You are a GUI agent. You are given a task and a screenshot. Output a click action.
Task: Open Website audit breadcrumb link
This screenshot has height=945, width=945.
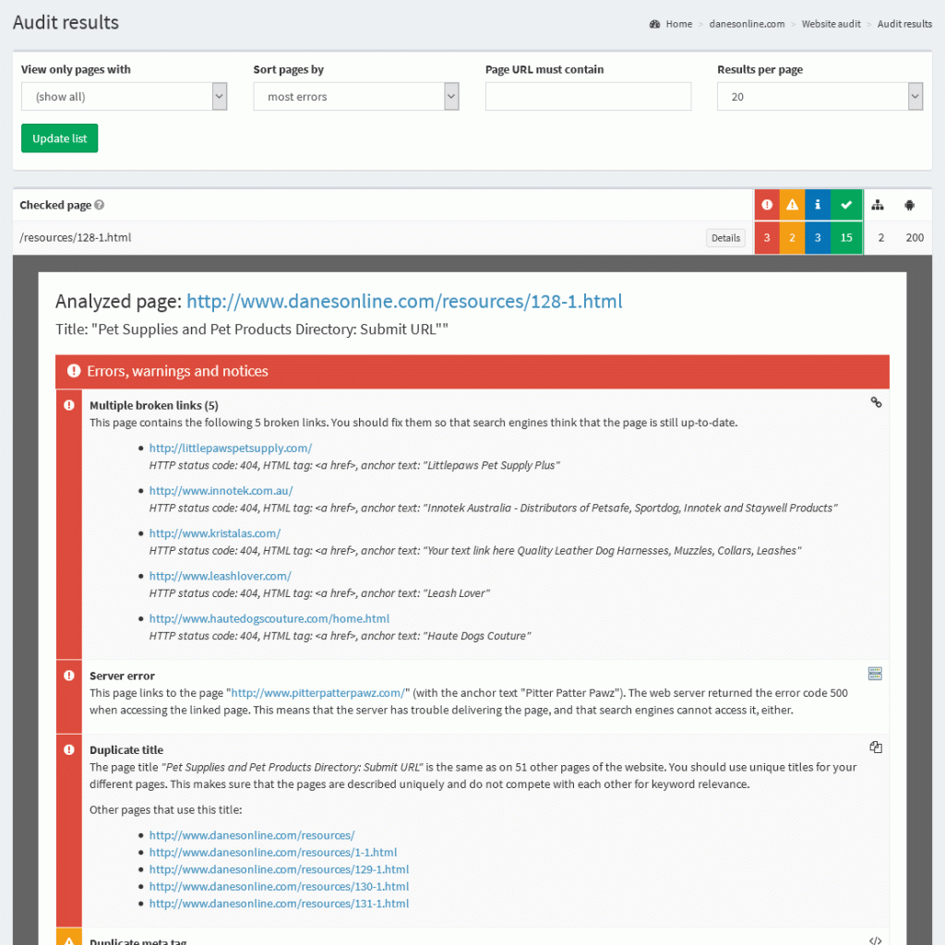[831, 24]
